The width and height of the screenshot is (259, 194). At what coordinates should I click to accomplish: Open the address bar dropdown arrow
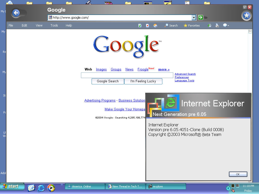[194, 17]
